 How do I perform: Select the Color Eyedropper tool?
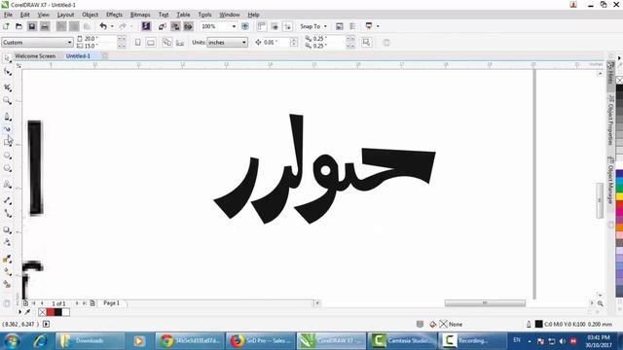[7, 259]
